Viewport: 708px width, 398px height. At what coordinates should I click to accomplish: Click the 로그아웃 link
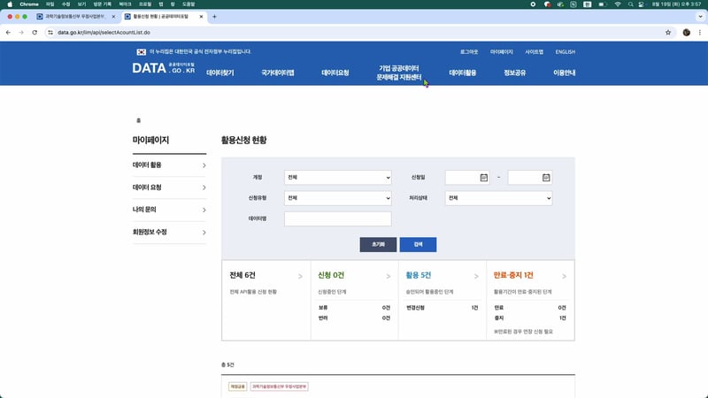click(469, 52)
